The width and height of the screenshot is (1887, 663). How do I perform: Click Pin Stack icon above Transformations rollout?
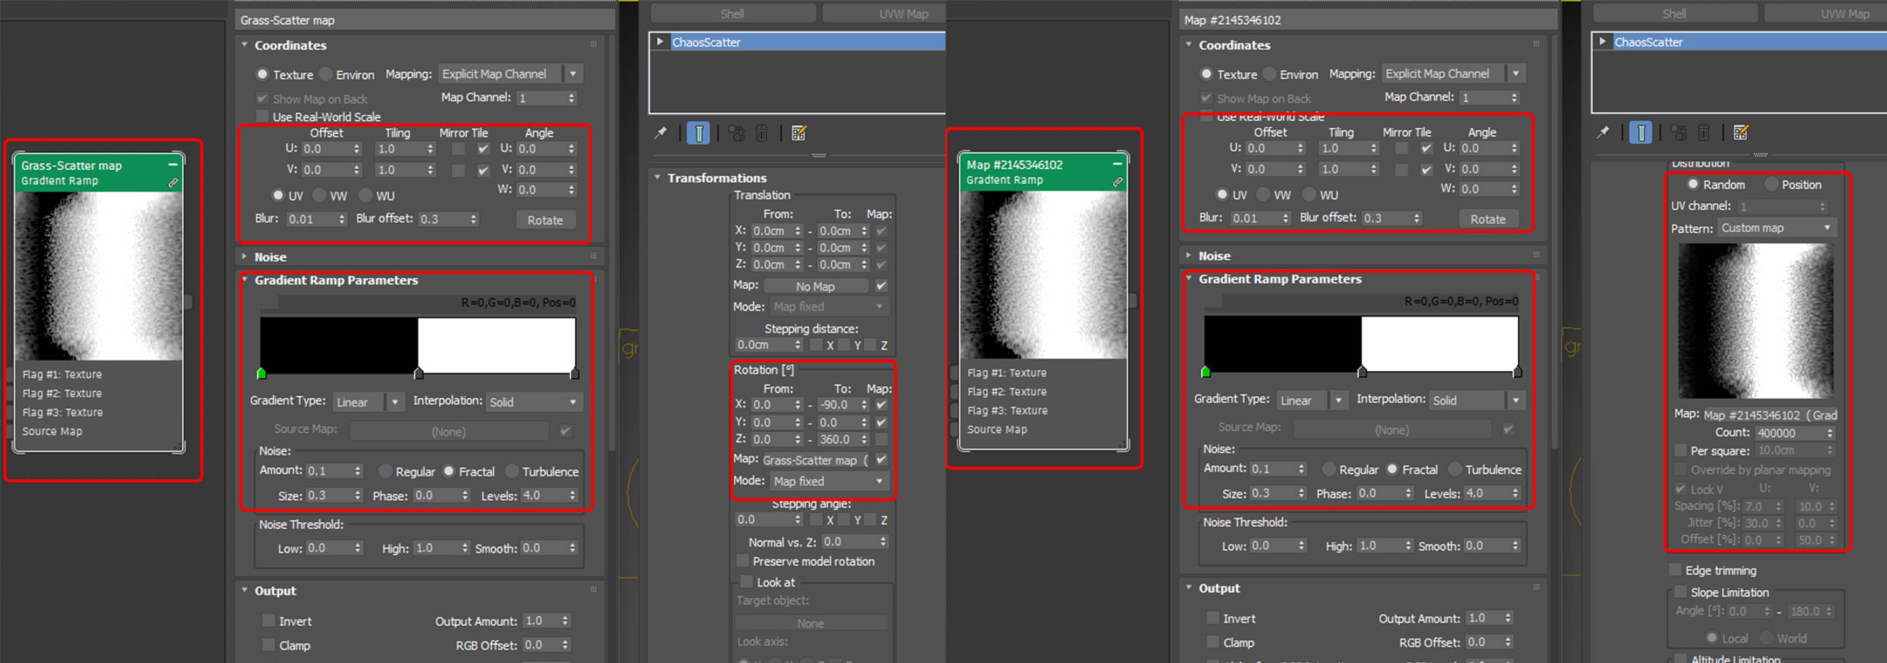point(661,133)
